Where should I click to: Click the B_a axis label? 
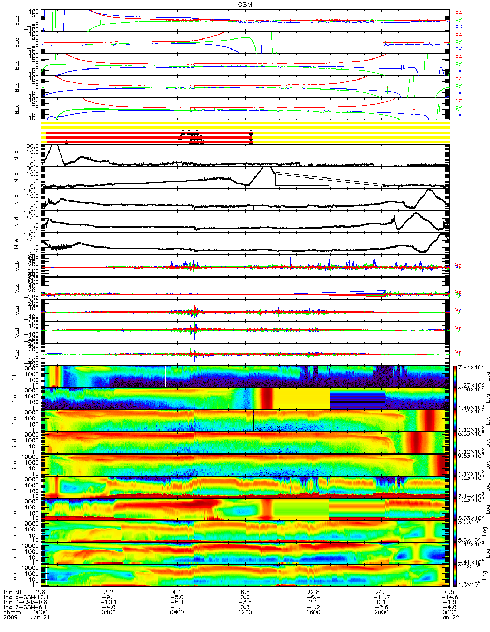[x=17, y=64]
